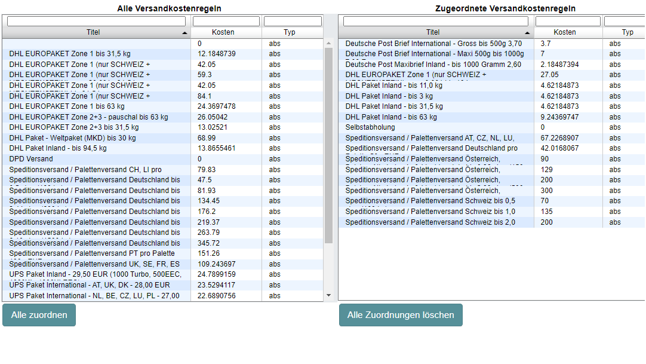Select Speditionsversand / Palettenversand AT, CZ, NL, LU

pos(491,138)
